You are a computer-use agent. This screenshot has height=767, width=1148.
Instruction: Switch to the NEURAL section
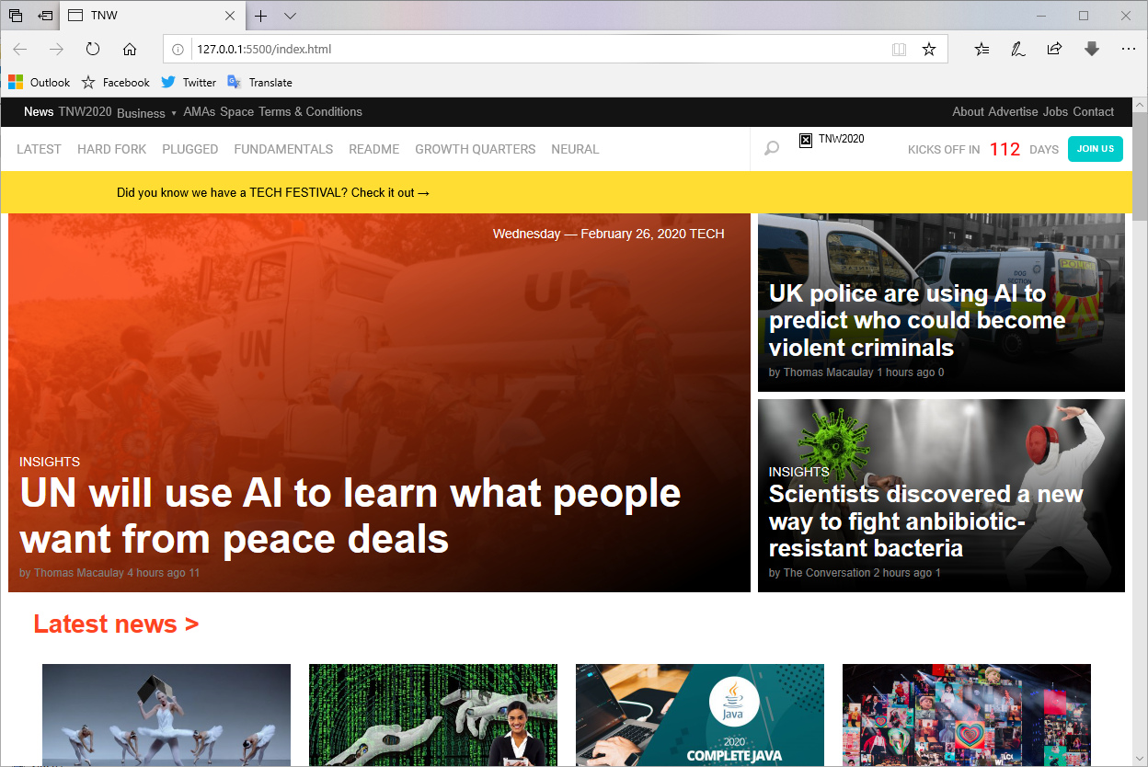tap(575, 149)
